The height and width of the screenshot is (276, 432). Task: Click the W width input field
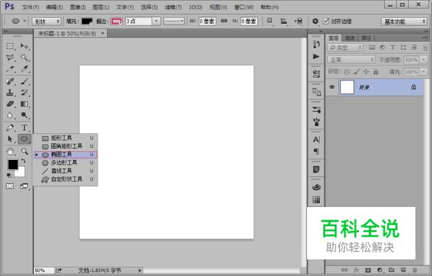(x=207, y=21)
